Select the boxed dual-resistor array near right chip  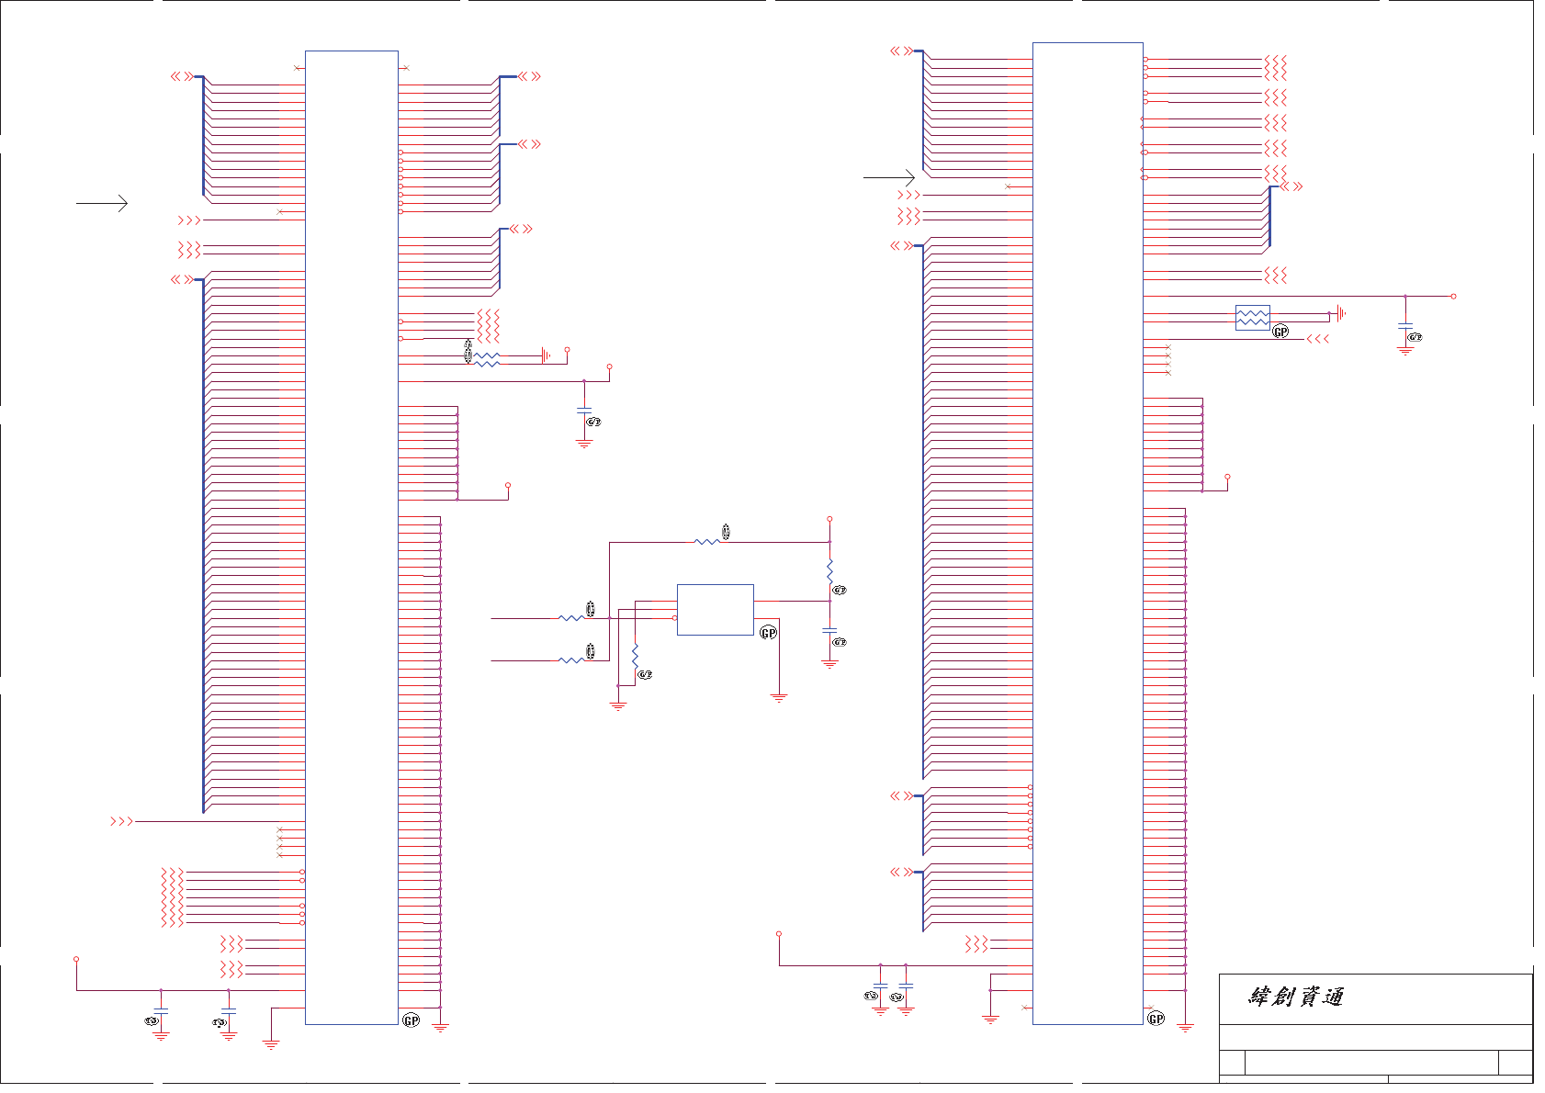click(1253, 318)
